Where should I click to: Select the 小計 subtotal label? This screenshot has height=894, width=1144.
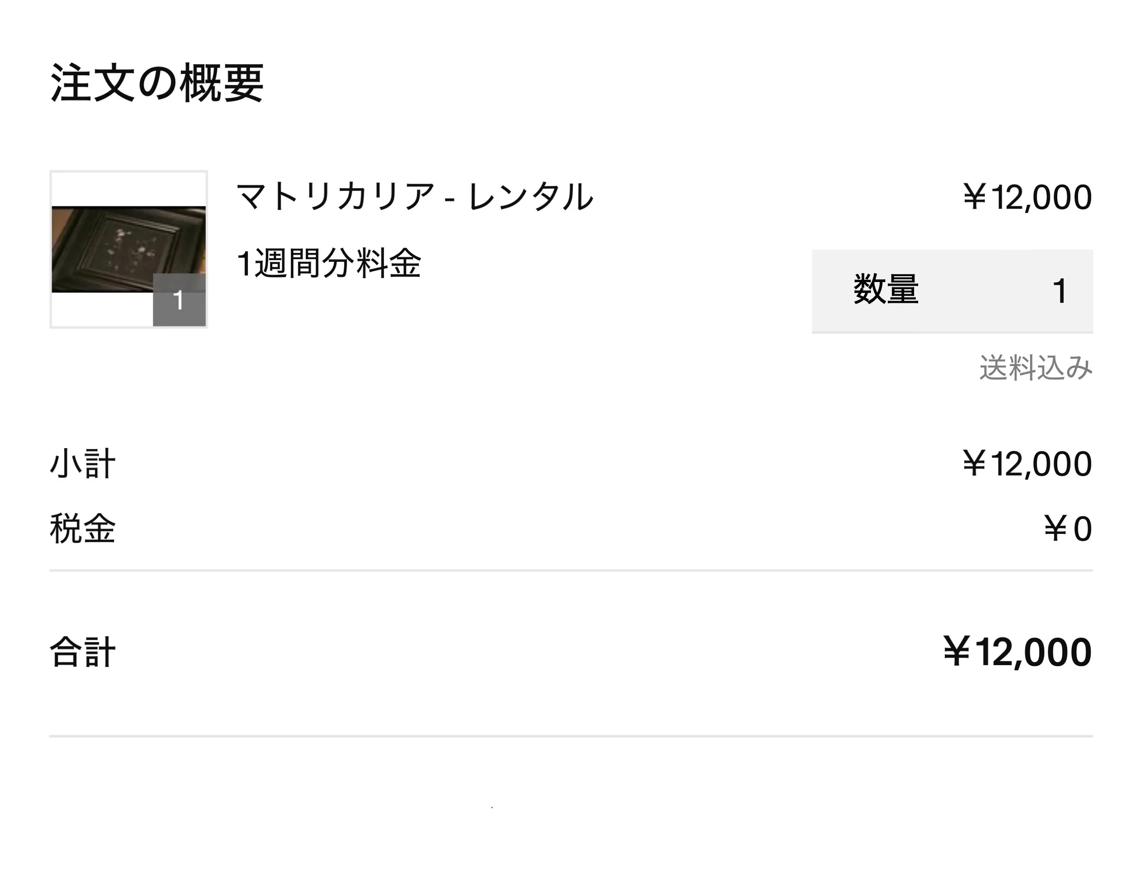tap(83, 464)
